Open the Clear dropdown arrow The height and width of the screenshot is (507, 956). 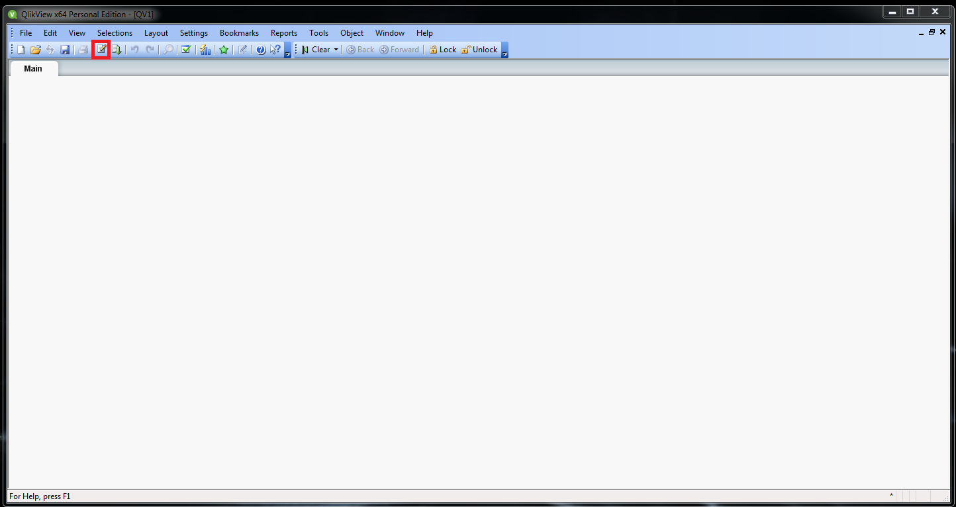336,50
